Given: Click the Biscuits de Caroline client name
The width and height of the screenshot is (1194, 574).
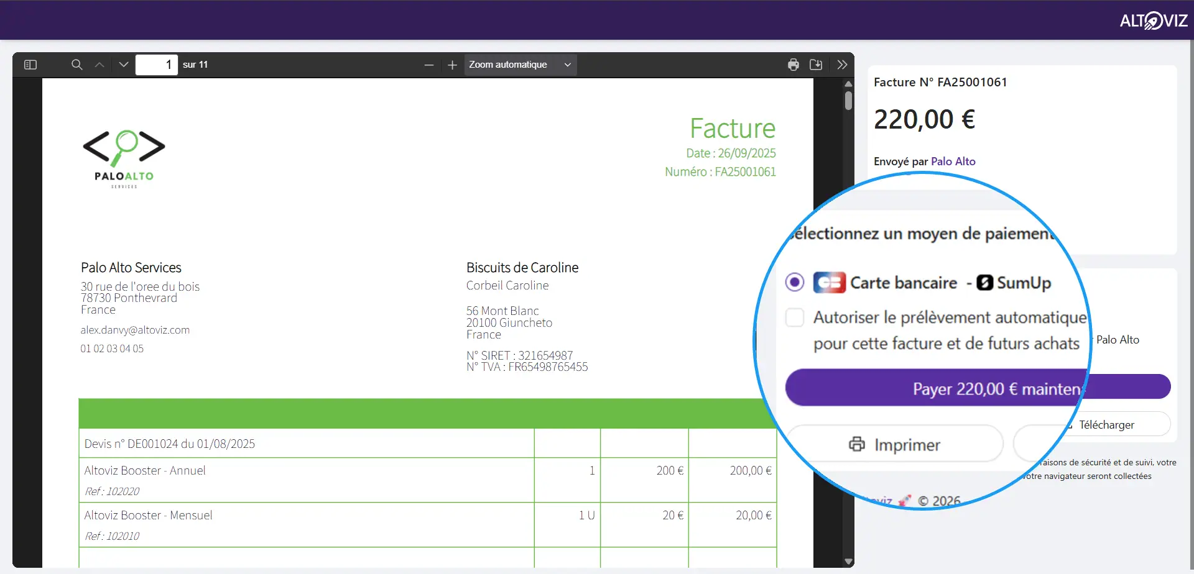Looking at the screenshot, I should click(x=522, y=268).
